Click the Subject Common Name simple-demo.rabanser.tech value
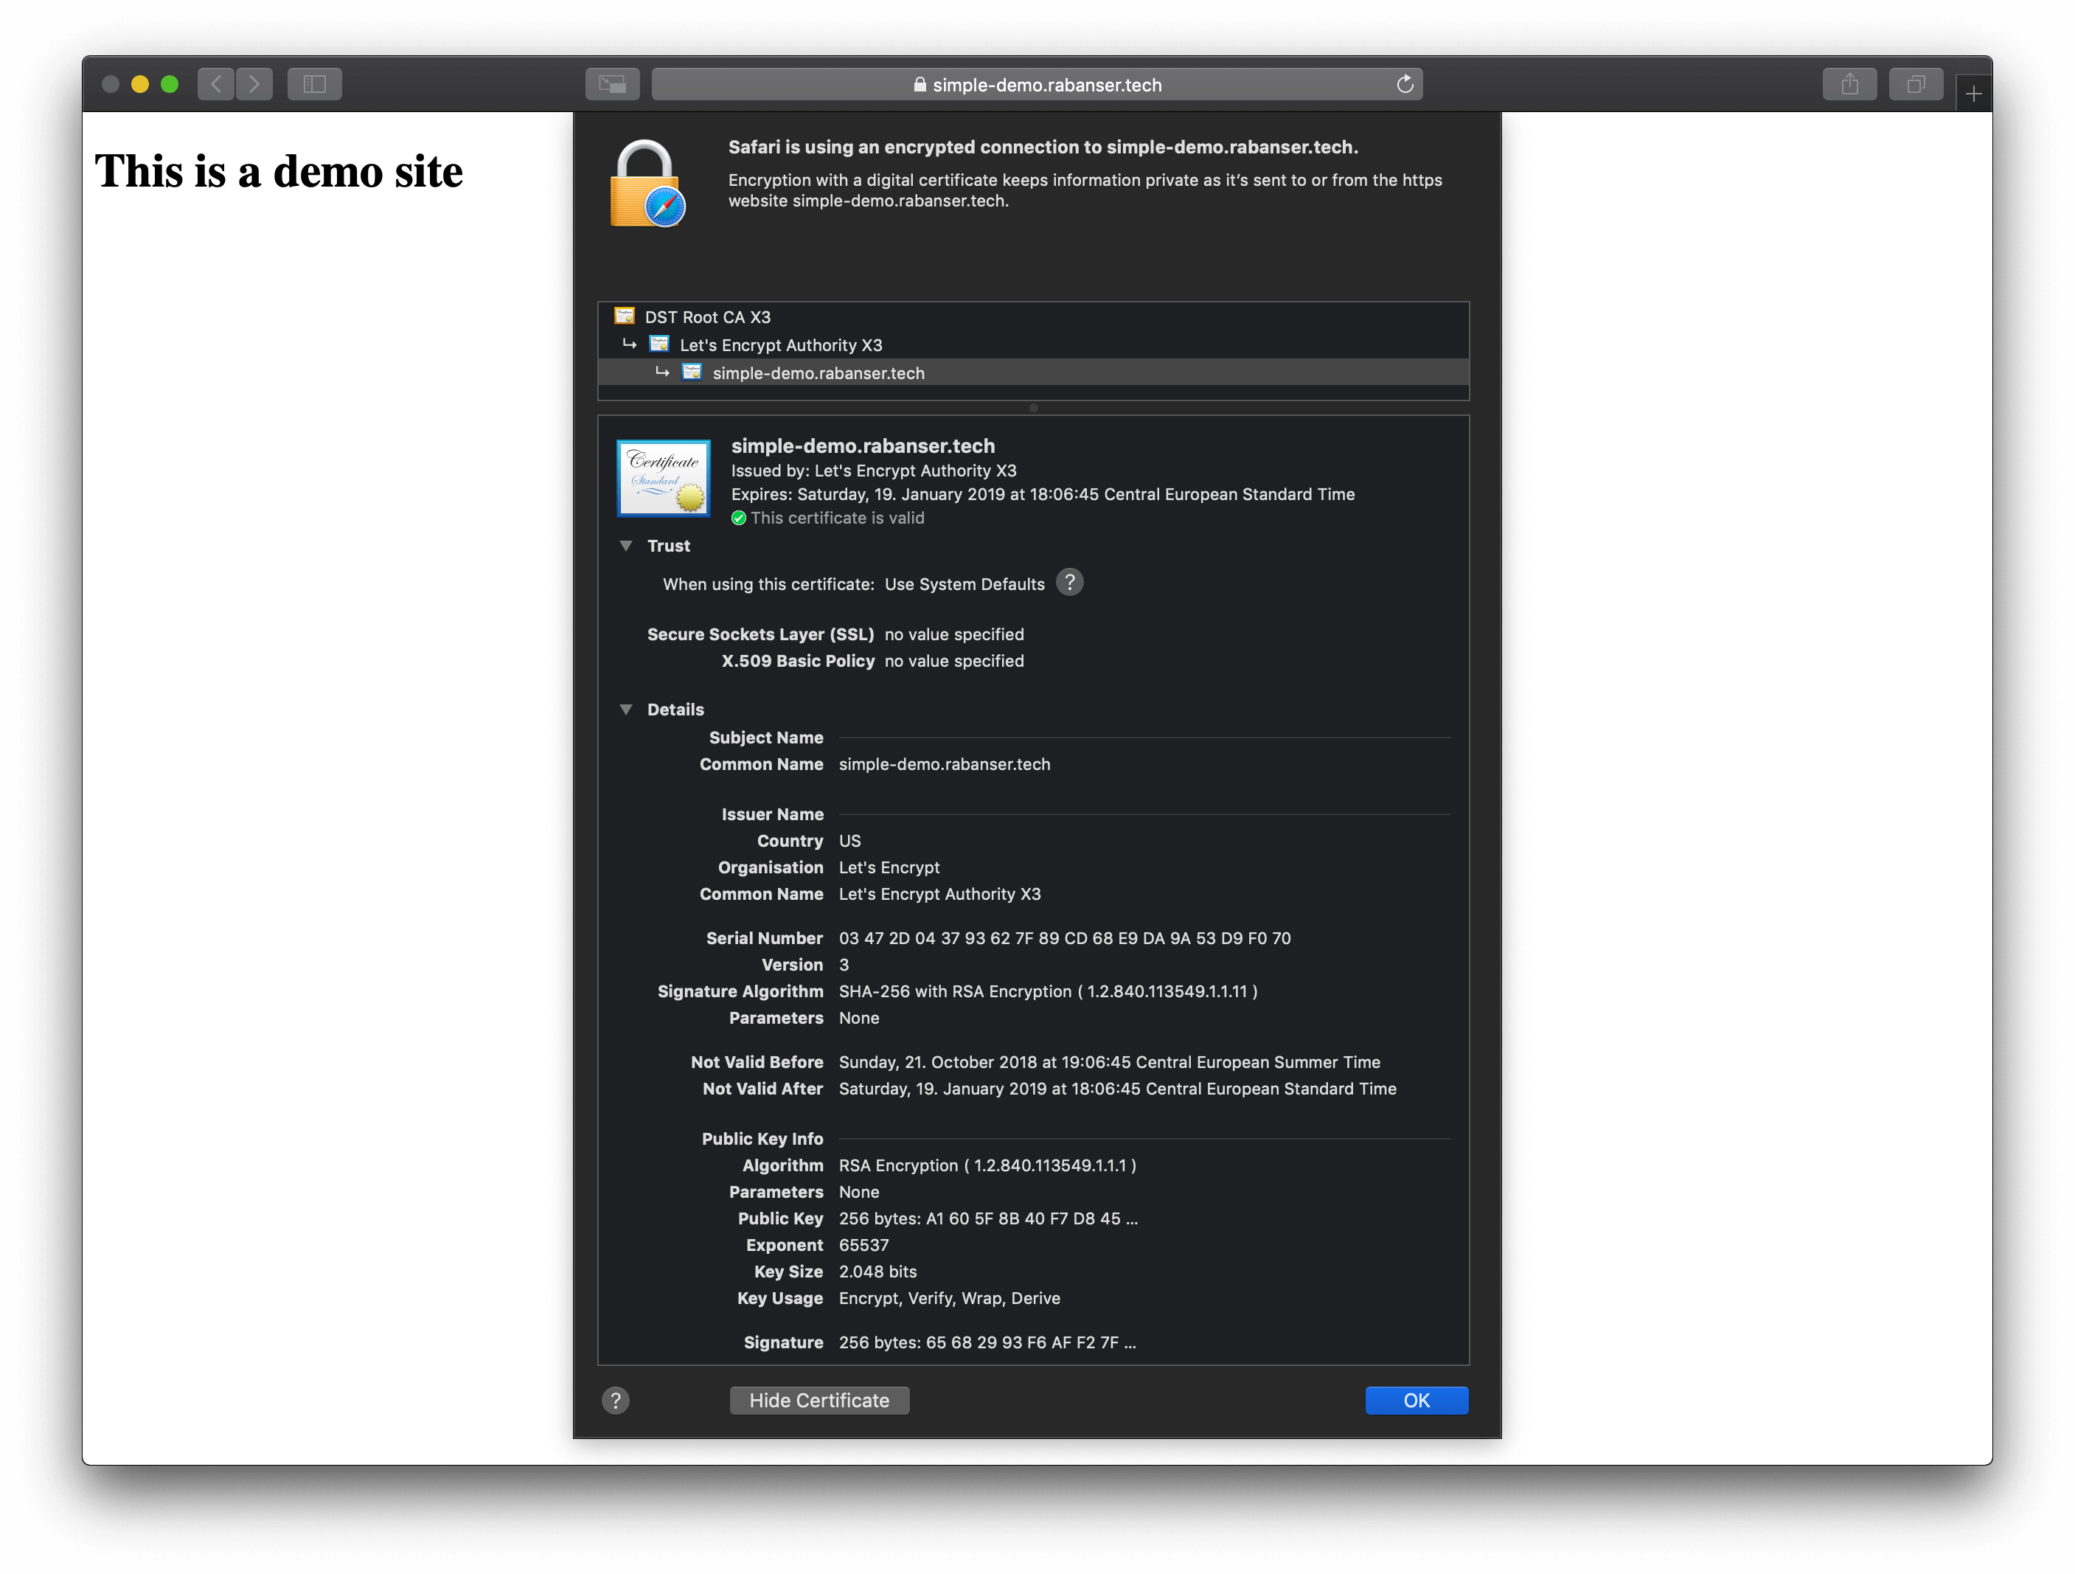The image size is (2075, 1574). [945, 765]
